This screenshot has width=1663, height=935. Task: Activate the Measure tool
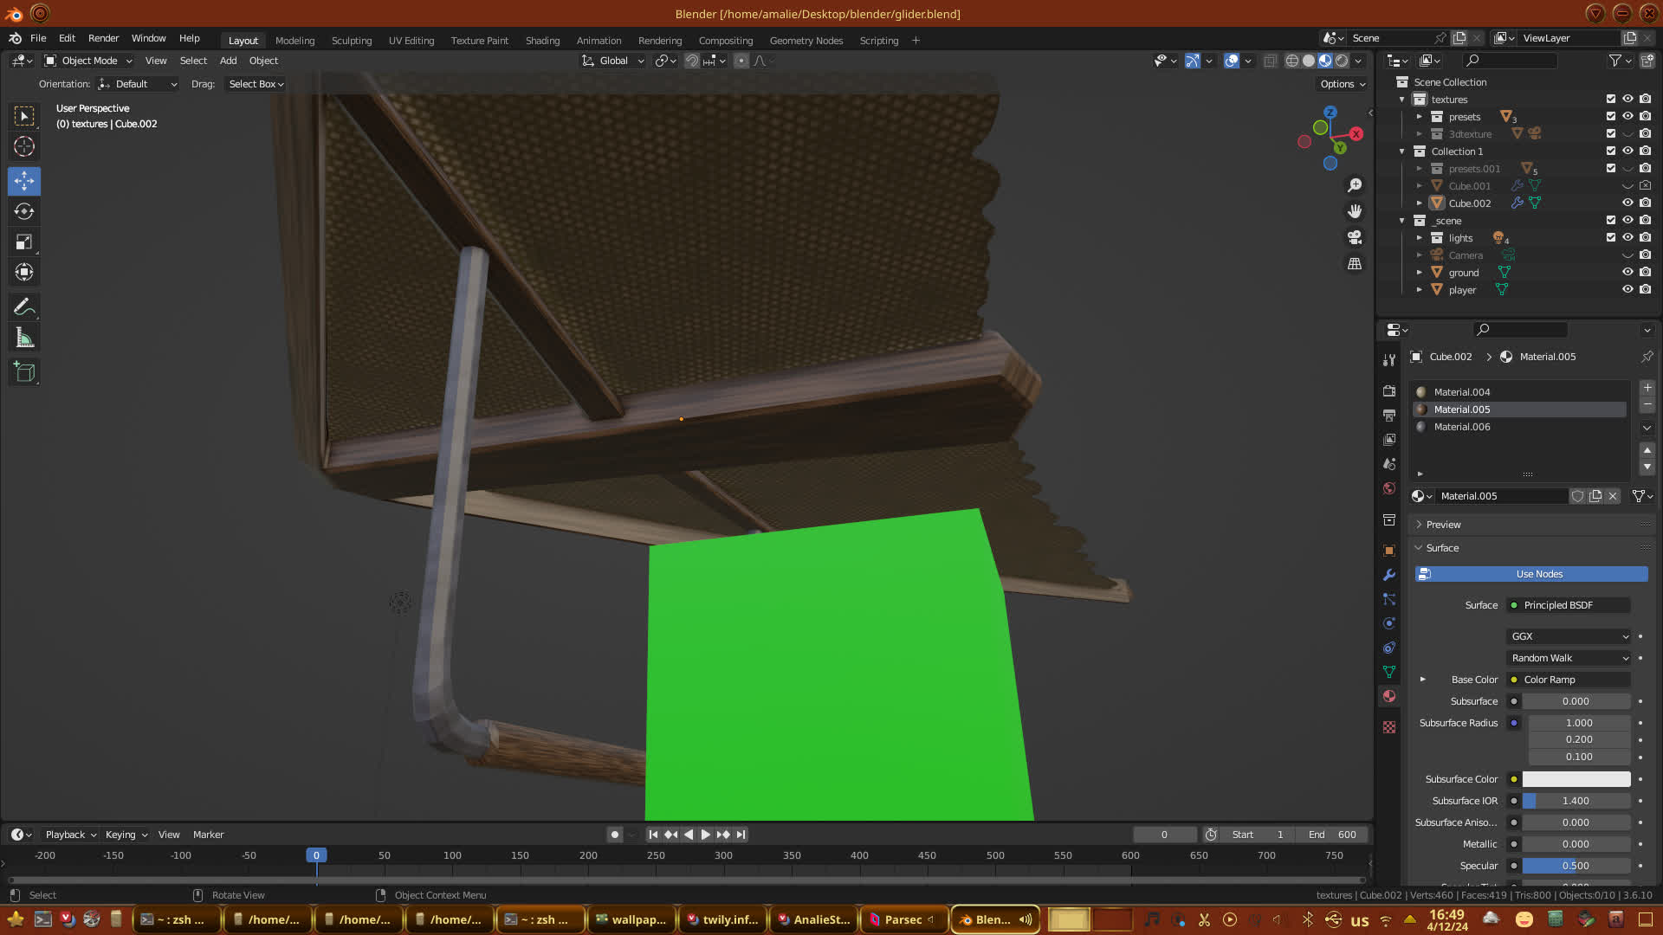(24, 339)
